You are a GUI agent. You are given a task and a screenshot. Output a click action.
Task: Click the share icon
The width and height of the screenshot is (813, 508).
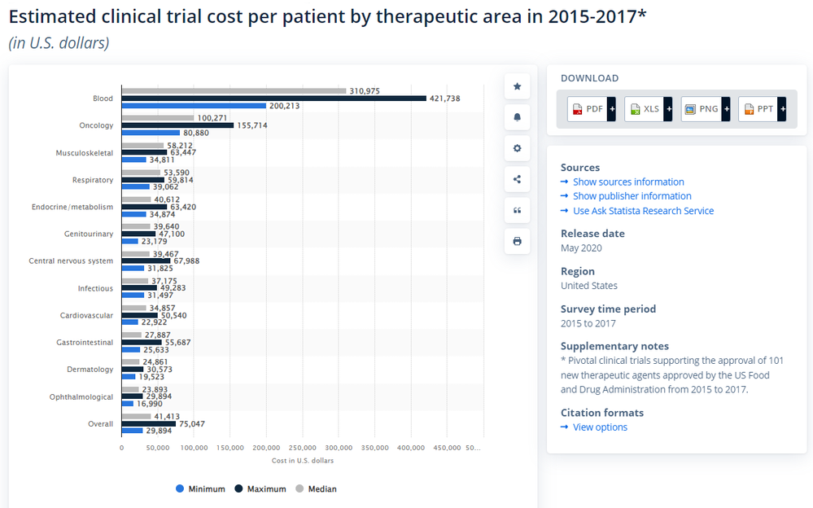click(x=517, y=180)
